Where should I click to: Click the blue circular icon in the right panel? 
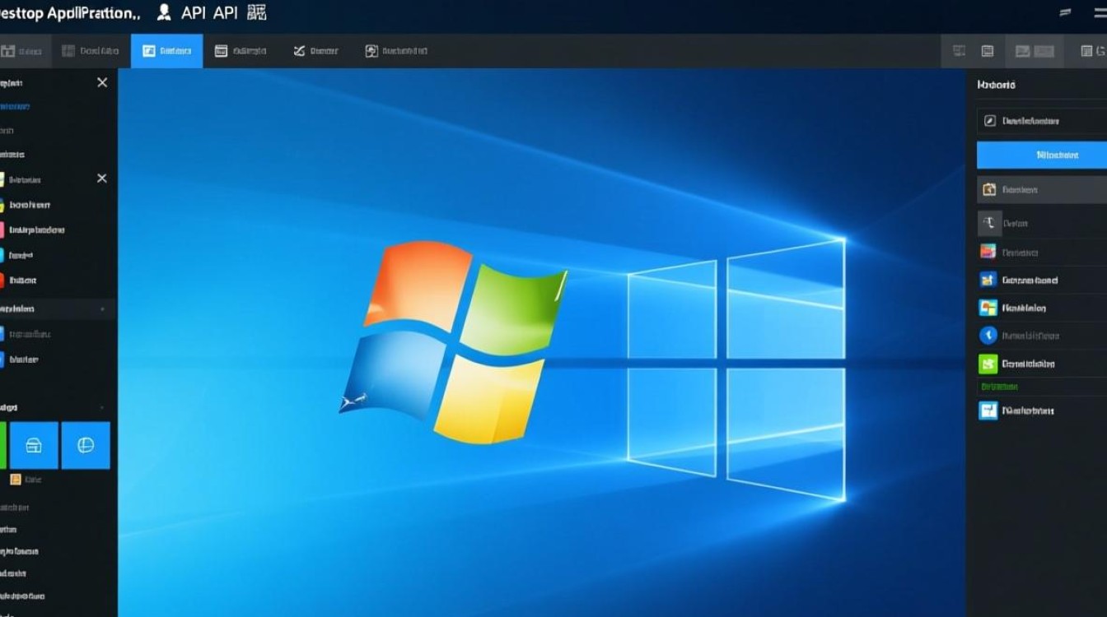pyautogui.click(x=988, y=335)
